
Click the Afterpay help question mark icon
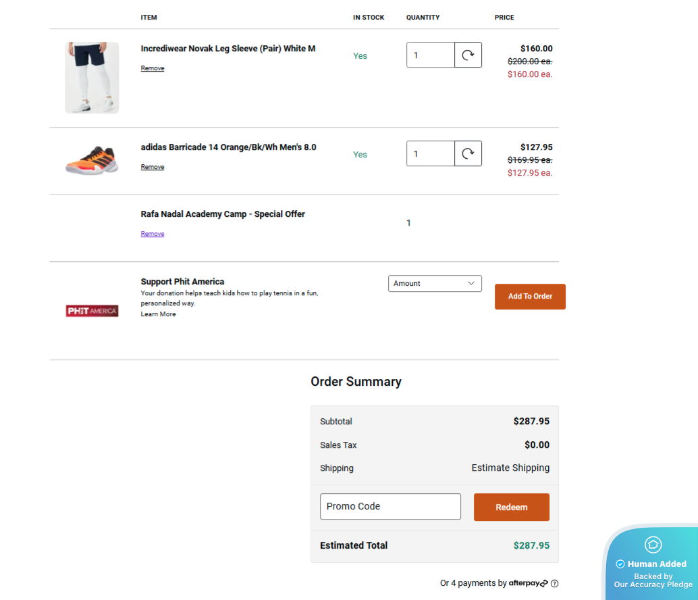click(x=555, y=584)
